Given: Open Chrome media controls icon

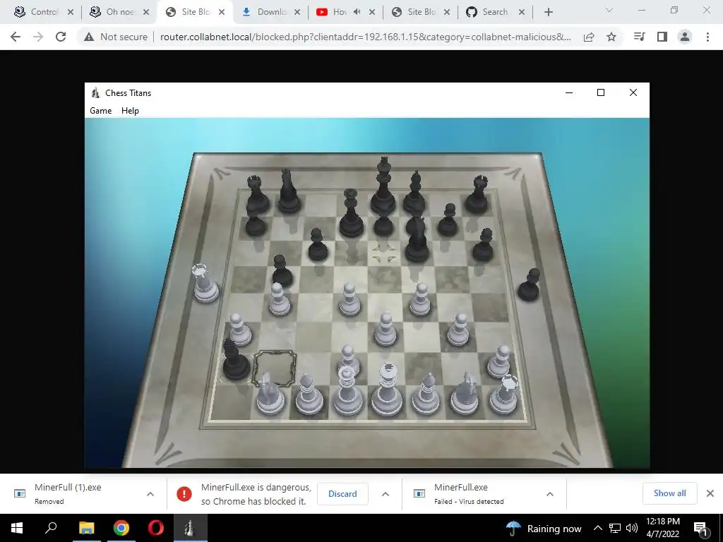Looking at the screenshot, I should (640, 37).
